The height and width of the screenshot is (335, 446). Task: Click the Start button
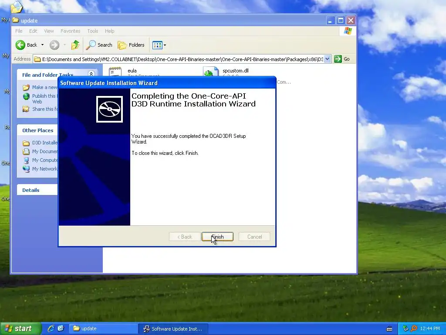(20, 329)
